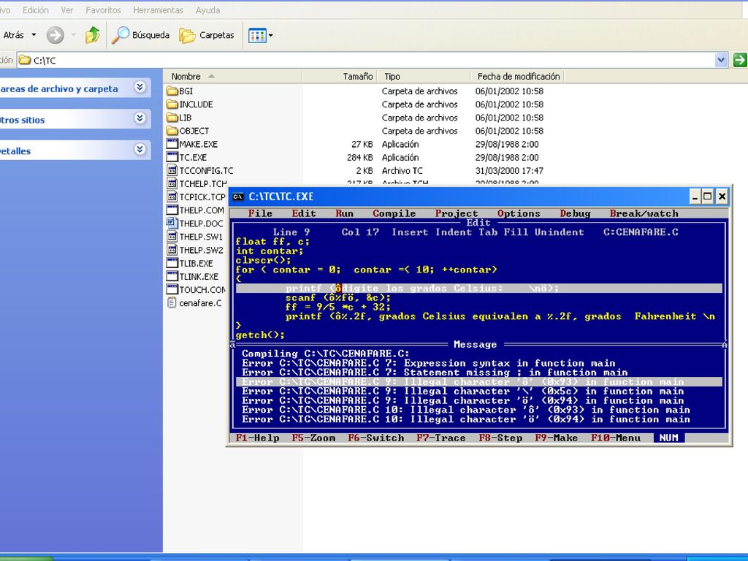The image size is (748, 561).
Task: Click the green Go arrow beside address bar
Action: [x=739, y=60]
